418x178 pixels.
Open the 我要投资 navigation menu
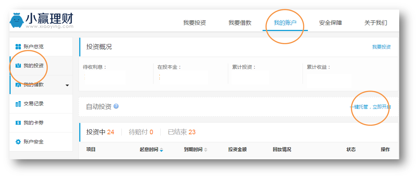click(195, 23)
